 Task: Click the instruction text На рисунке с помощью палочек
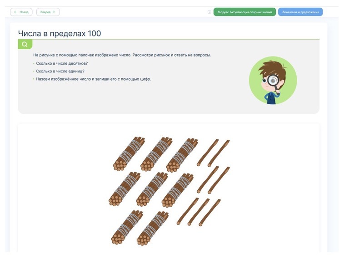122,55
